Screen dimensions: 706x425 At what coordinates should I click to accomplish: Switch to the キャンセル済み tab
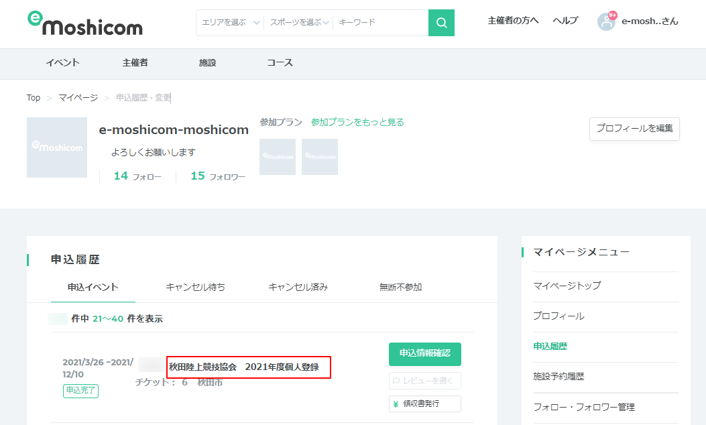(298, 288)
